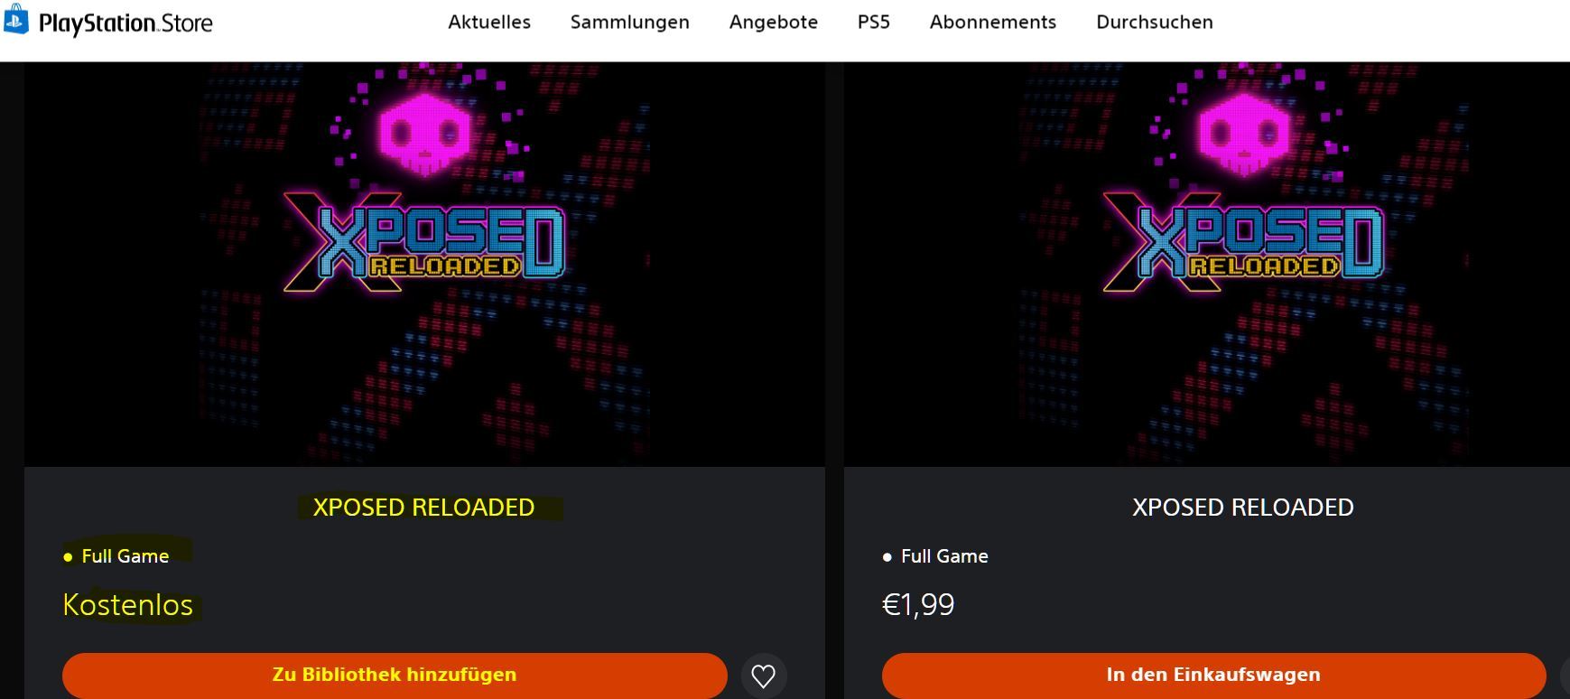Click the PlayStation shopping bag logo icon
The height and width of the screenshot is (699, 1570).
click(16, 20)
